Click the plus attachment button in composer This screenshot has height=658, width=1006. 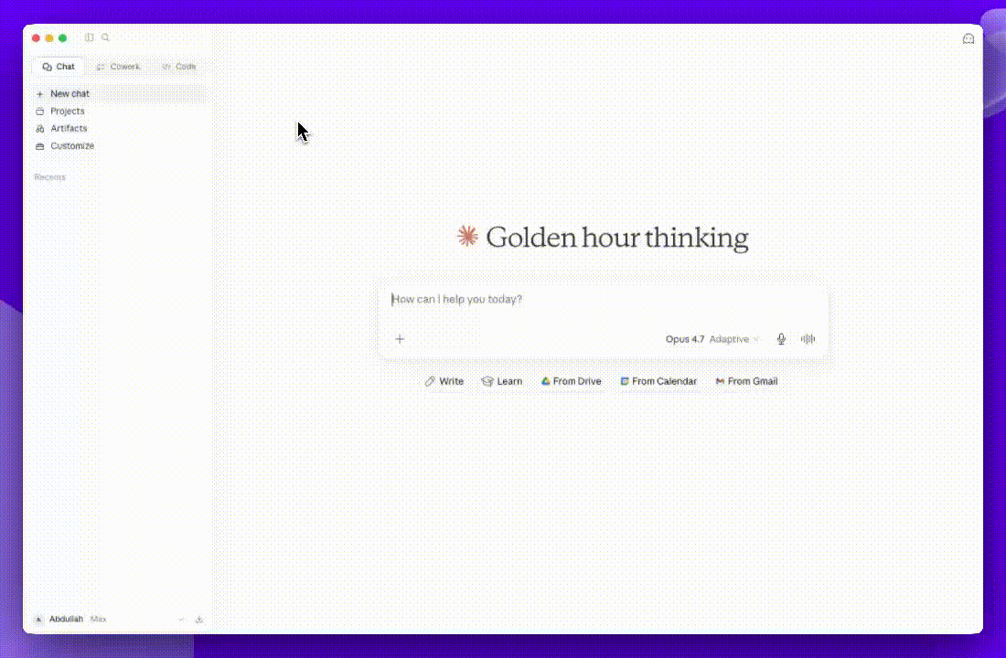400,339
